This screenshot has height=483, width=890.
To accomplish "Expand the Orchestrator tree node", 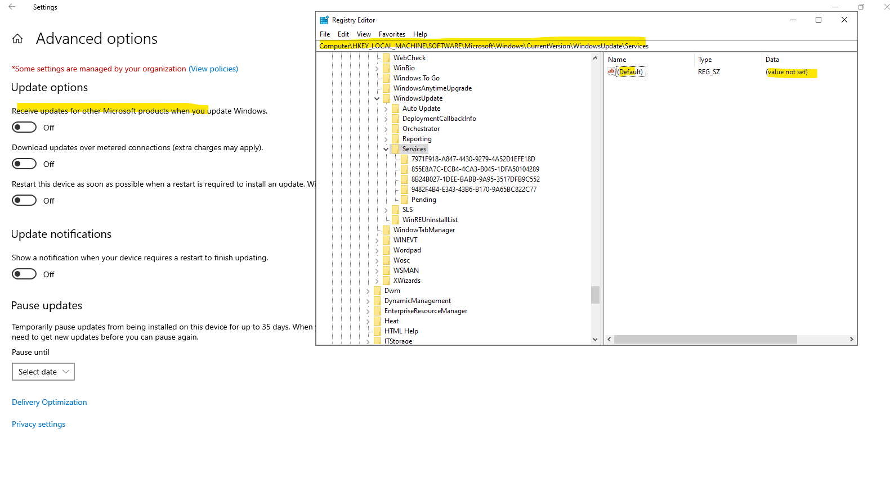I will pos(386,129).
